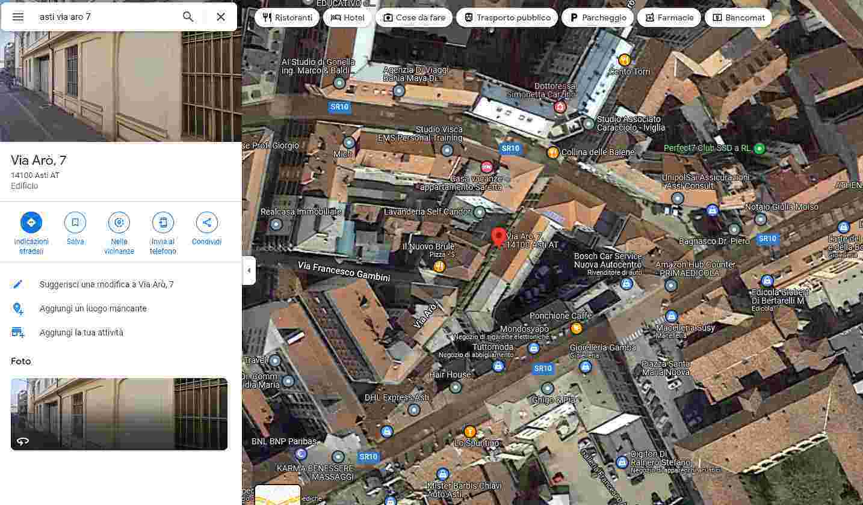Image resolution: width=863 pixels, height=505 pixels.
Task: Click the red Via Arò 7 map pin
Action: coord(498,236)
